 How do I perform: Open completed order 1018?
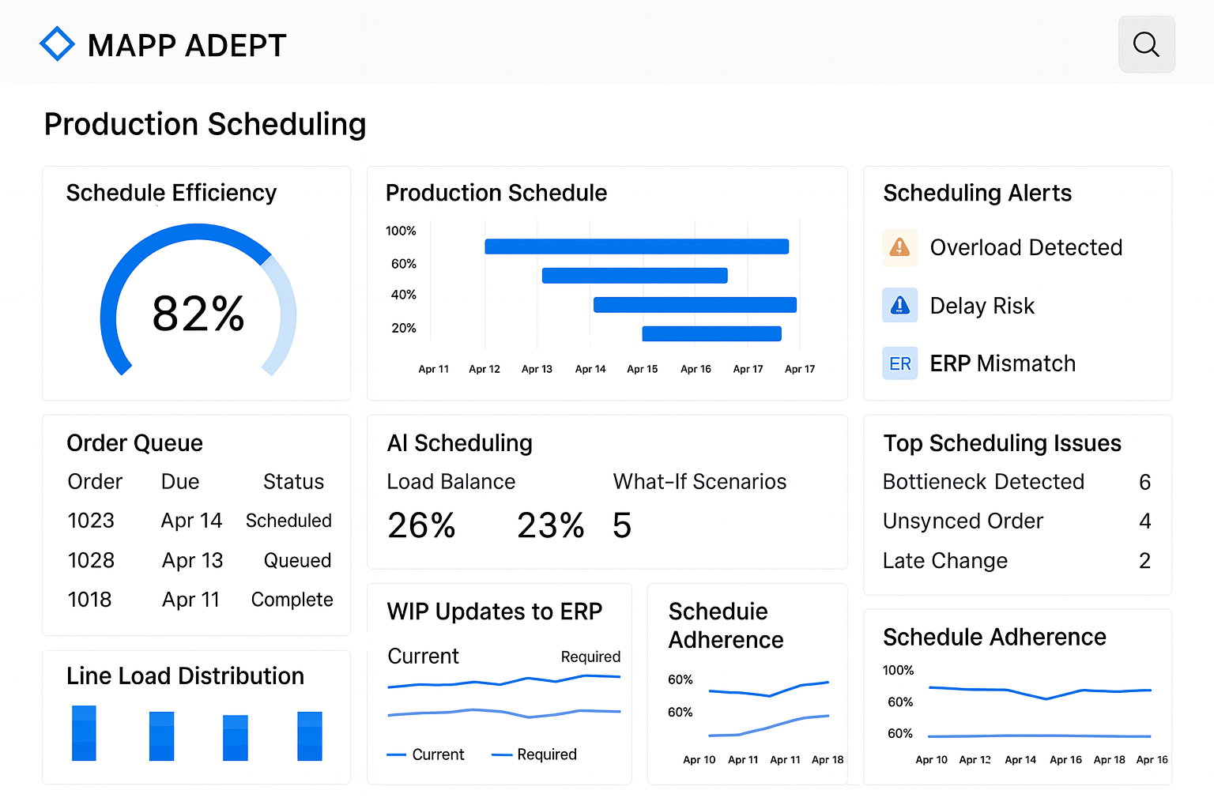(x=90, y=600)
